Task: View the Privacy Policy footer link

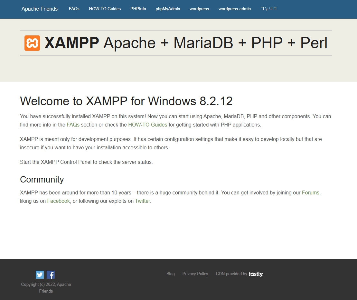Action: click(195, 274)
